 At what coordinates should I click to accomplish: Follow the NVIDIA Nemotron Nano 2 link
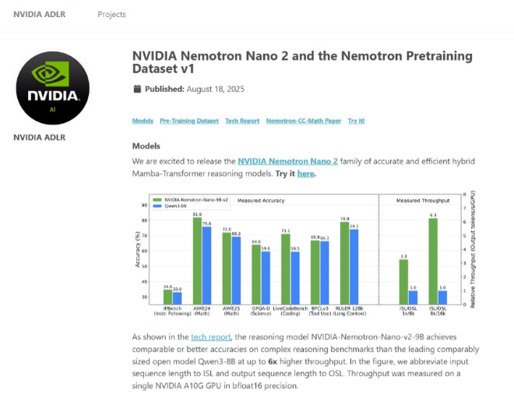(287, 161)
